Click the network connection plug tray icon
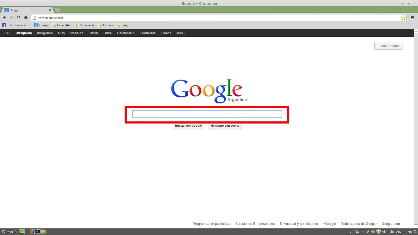418x235 pixels. tap(368, 232)
